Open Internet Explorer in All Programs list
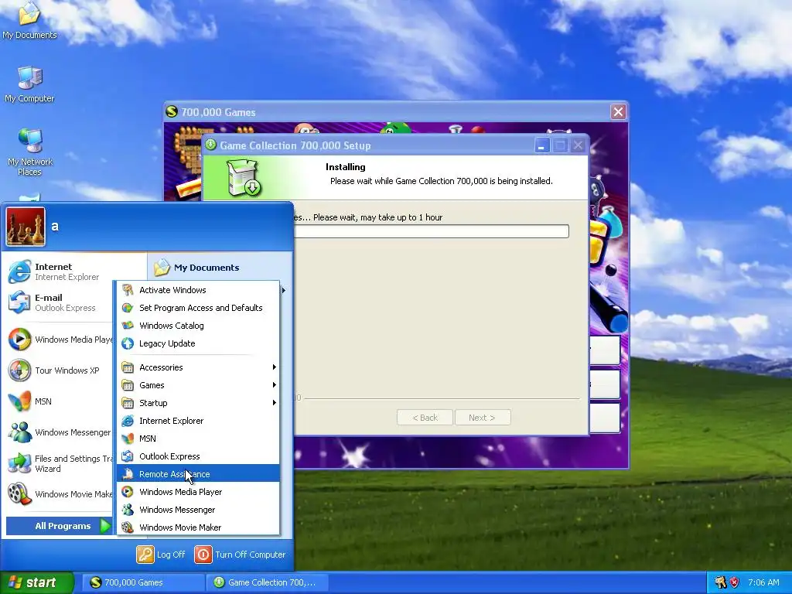 (x=198, y=421)
